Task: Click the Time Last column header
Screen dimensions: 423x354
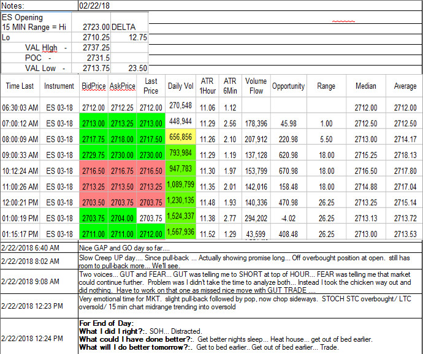Action: pos(20,86)
